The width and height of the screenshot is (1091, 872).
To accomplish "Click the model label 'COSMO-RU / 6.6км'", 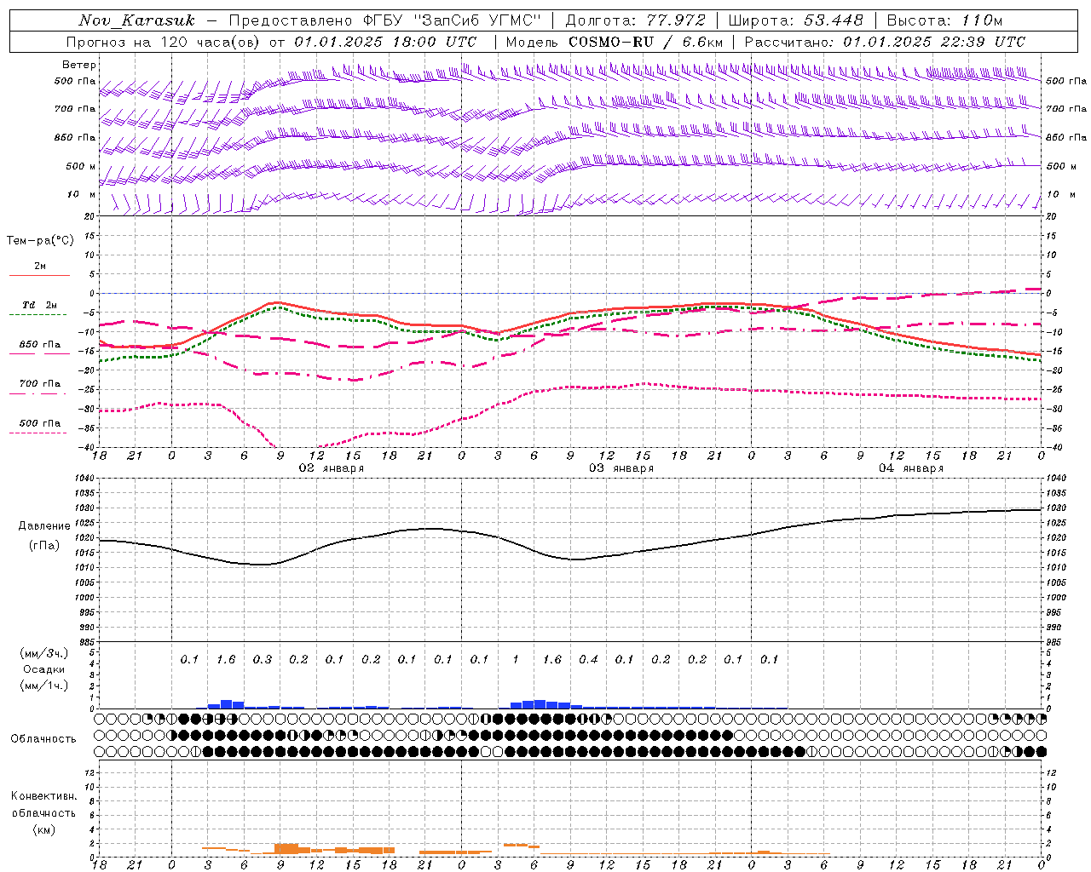I will pyautogui.click(x=645, y=42).
